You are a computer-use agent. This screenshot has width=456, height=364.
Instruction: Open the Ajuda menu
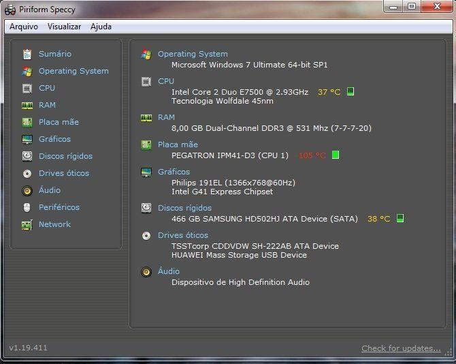[x=101, y=27]
